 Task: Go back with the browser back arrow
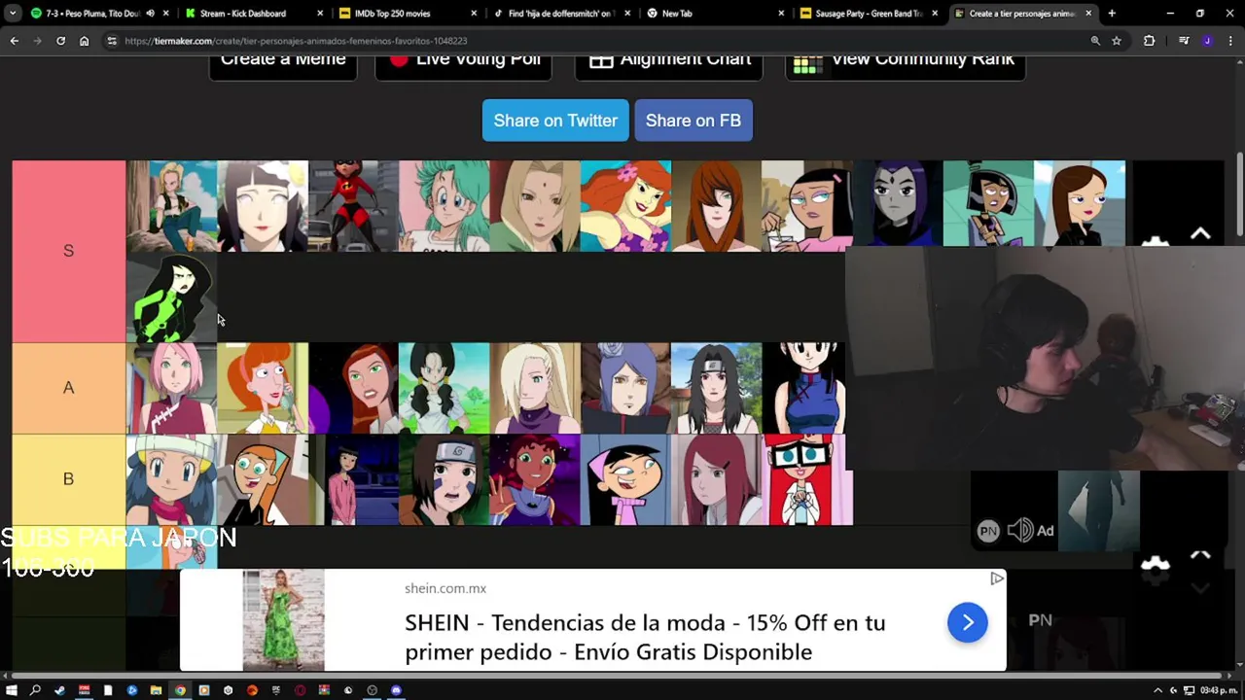tap(14, 41)
